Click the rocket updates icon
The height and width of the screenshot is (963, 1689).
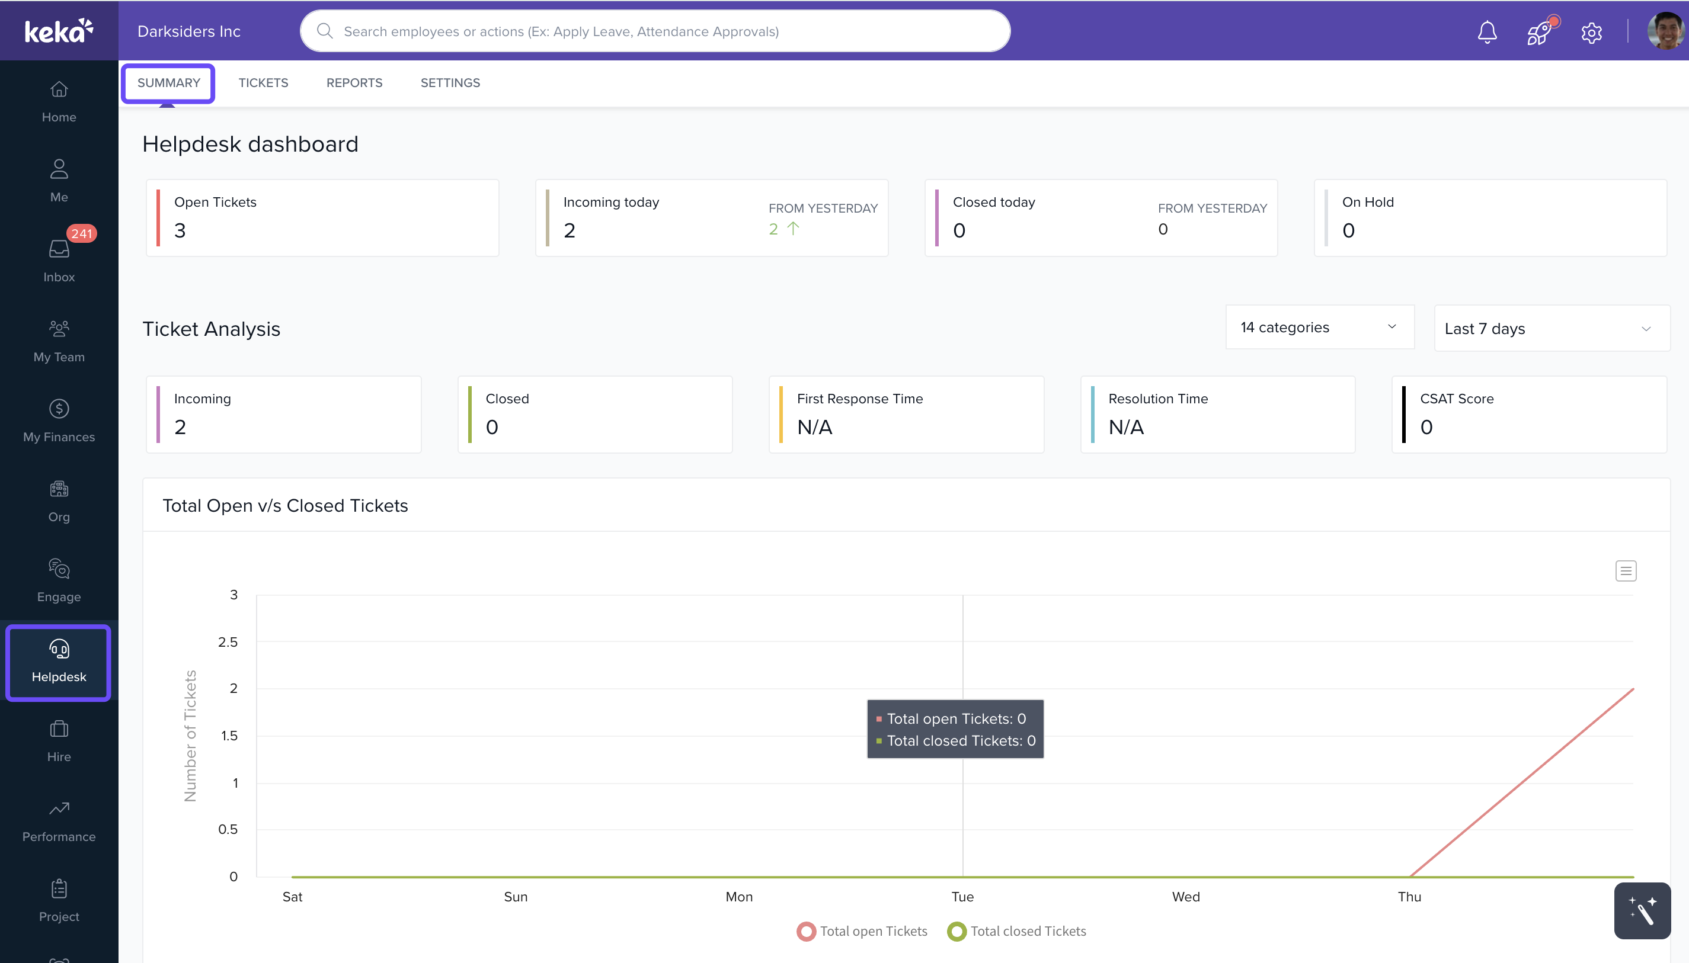1538,32
